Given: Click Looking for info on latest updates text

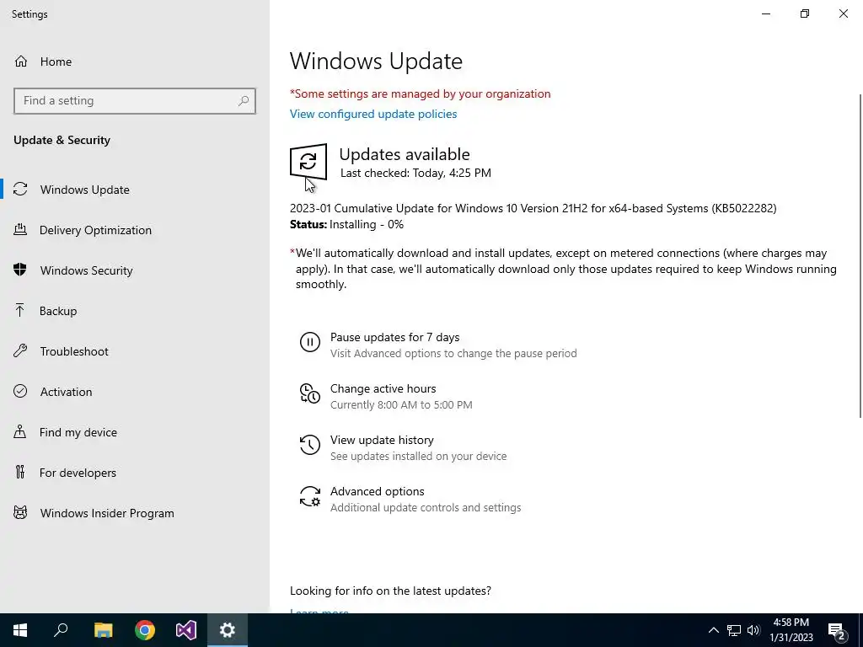Looking at the screenshot, I should tap(390, 591).
